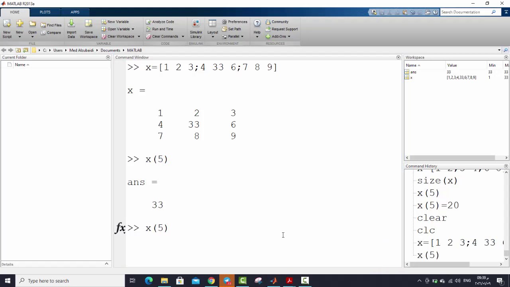This screenshot has height=287, width=510.
Task: Click the Users path segment
Action: point(58,50)
